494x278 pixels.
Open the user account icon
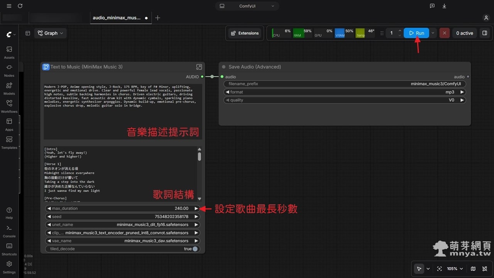coord(486,18)
